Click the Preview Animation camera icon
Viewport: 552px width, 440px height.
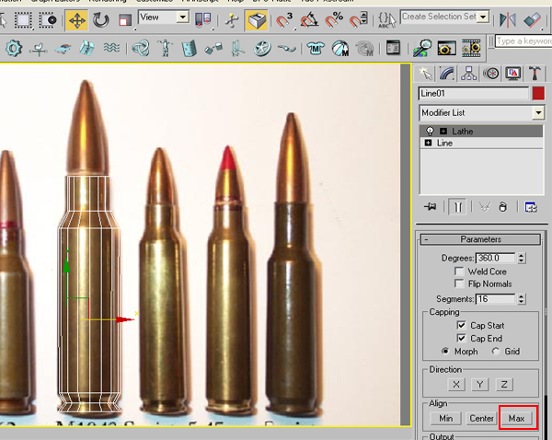[446, 48]
